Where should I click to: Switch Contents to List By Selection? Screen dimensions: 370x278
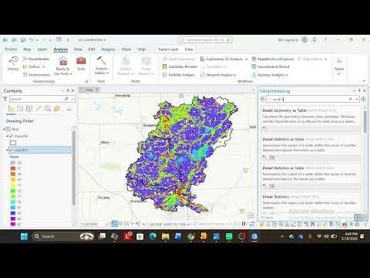tap(29, 108)
